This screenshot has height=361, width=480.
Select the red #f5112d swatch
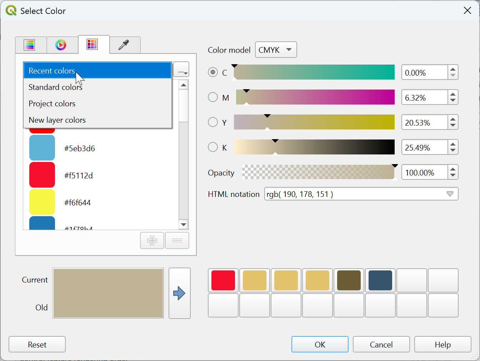(42, 175)
